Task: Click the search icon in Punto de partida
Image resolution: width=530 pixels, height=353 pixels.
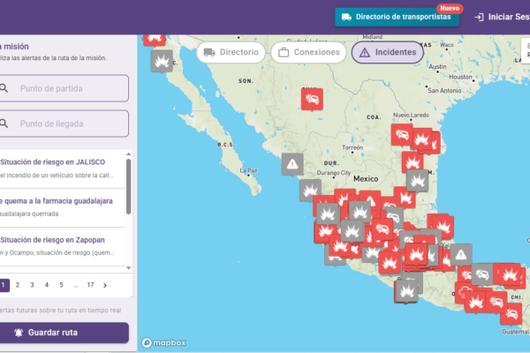Action: (4, 88)
